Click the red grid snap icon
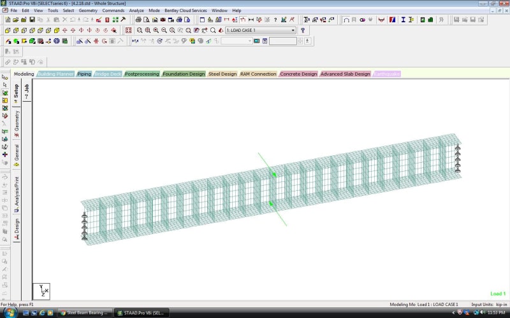 coord(96,41)
